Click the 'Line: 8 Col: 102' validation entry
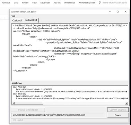Image resolution: width=131 pixels, height=125 pixels. pos(20,94)
